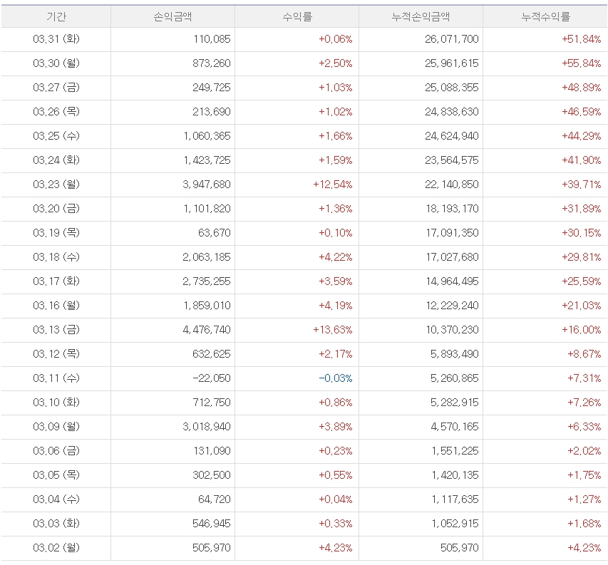Select the 03.20 (금) date cell
Screen dimensions: 608x565
(56, 209)
